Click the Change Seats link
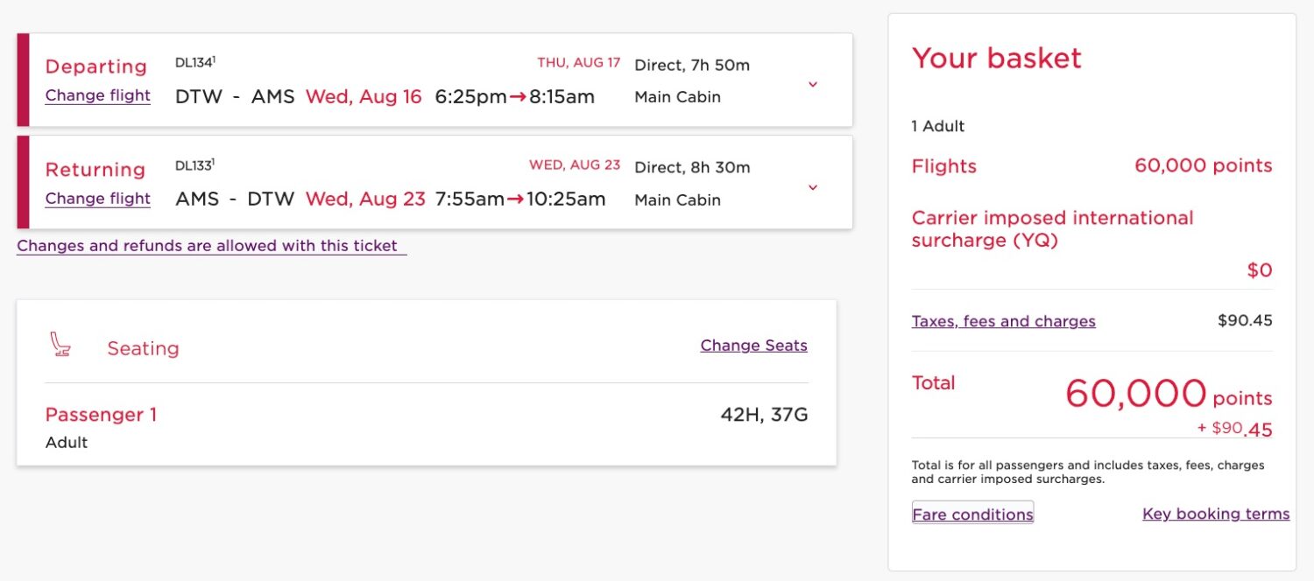The image size is (1314, 581). [x=753, y=346]
